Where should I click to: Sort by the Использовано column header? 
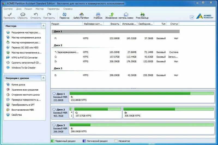tap(129, 24)
